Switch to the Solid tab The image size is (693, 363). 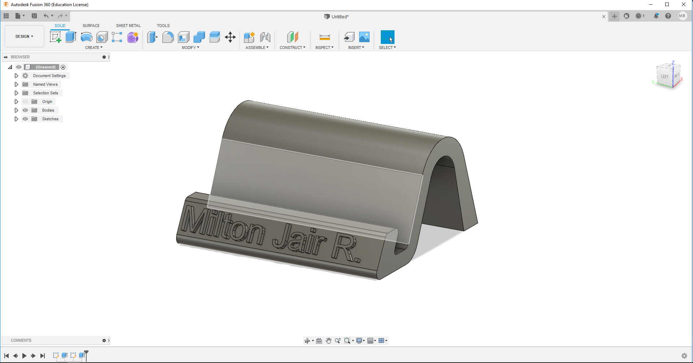click(60, 26)
